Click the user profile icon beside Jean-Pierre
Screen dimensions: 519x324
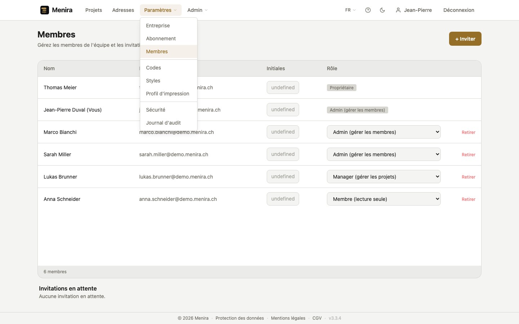coord(398,10)
